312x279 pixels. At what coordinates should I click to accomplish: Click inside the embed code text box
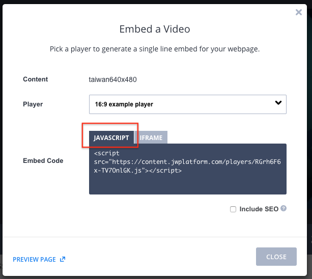pos(188,169)
